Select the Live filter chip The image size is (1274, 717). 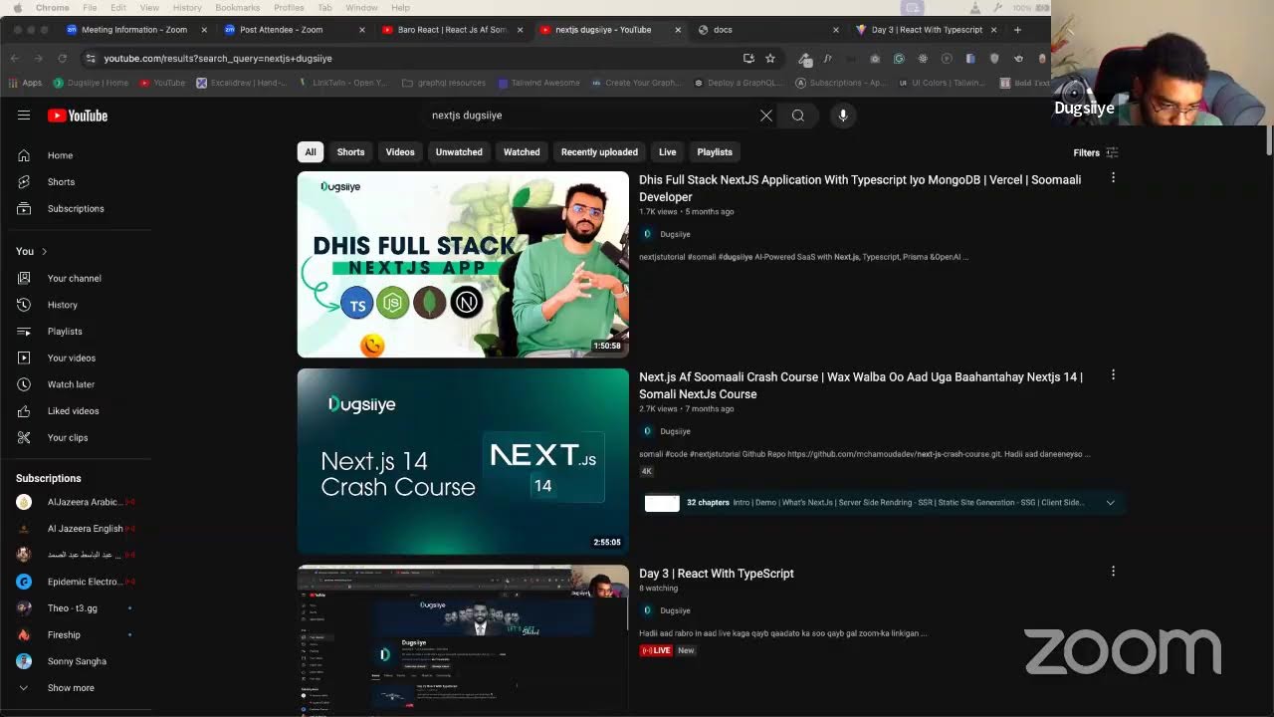[667, 152]
